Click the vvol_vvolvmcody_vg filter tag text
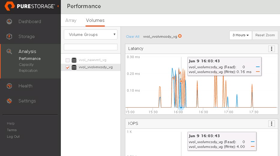The width and height of the screenshot is (280, 156). coord(160,37)
